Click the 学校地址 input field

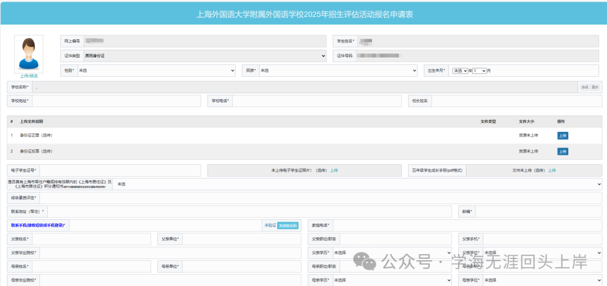pyautogui.click(x=116, y=101)
